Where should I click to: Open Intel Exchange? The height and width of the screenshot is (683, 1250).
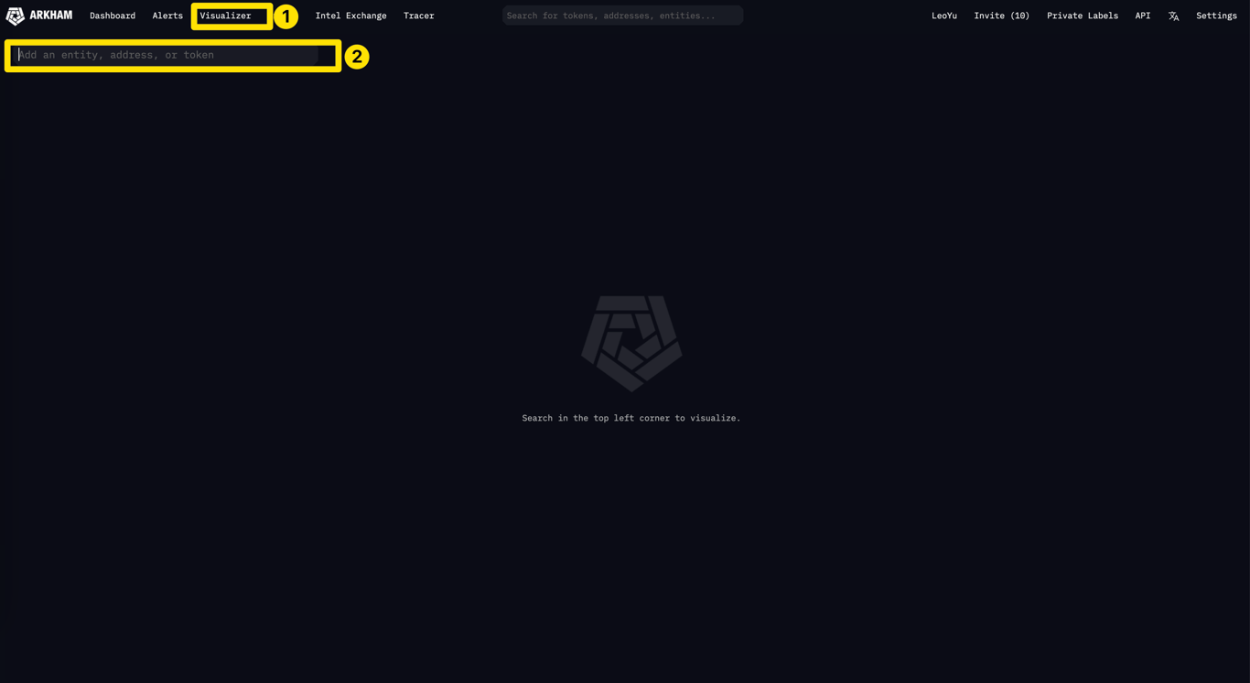(x=350, y=16)
